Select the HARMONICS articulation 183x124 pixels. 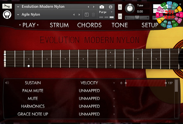click(x=33, y=106)
